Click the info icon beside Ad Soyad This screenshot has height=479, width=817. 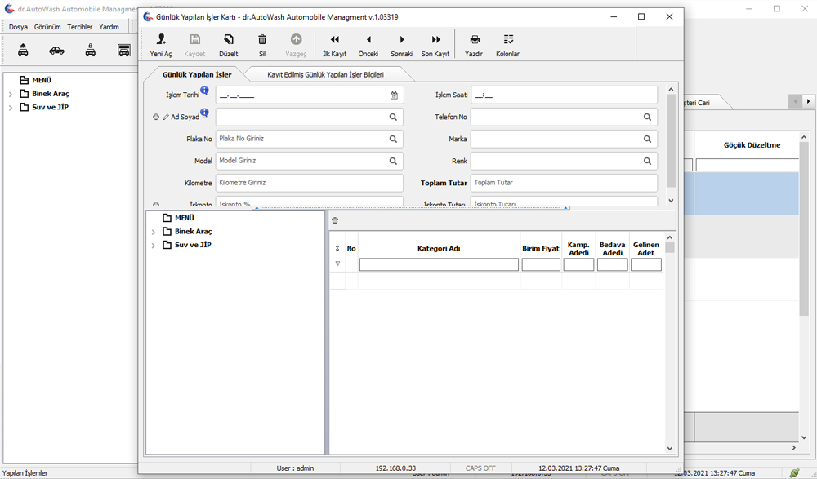[204, 113]
